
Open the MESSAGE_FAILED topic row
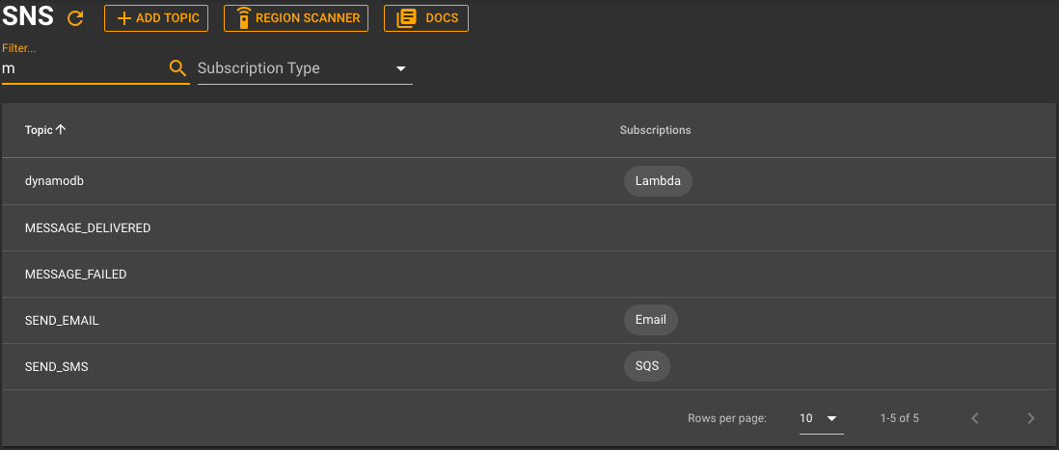529,275
